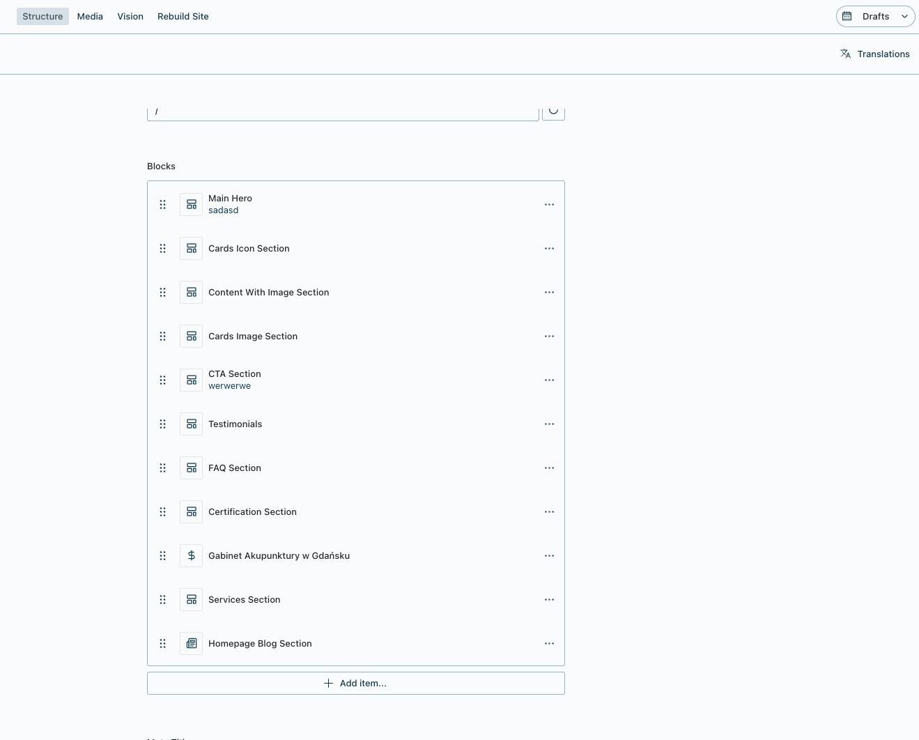Focus the slug input field

(x=343, y=112)
